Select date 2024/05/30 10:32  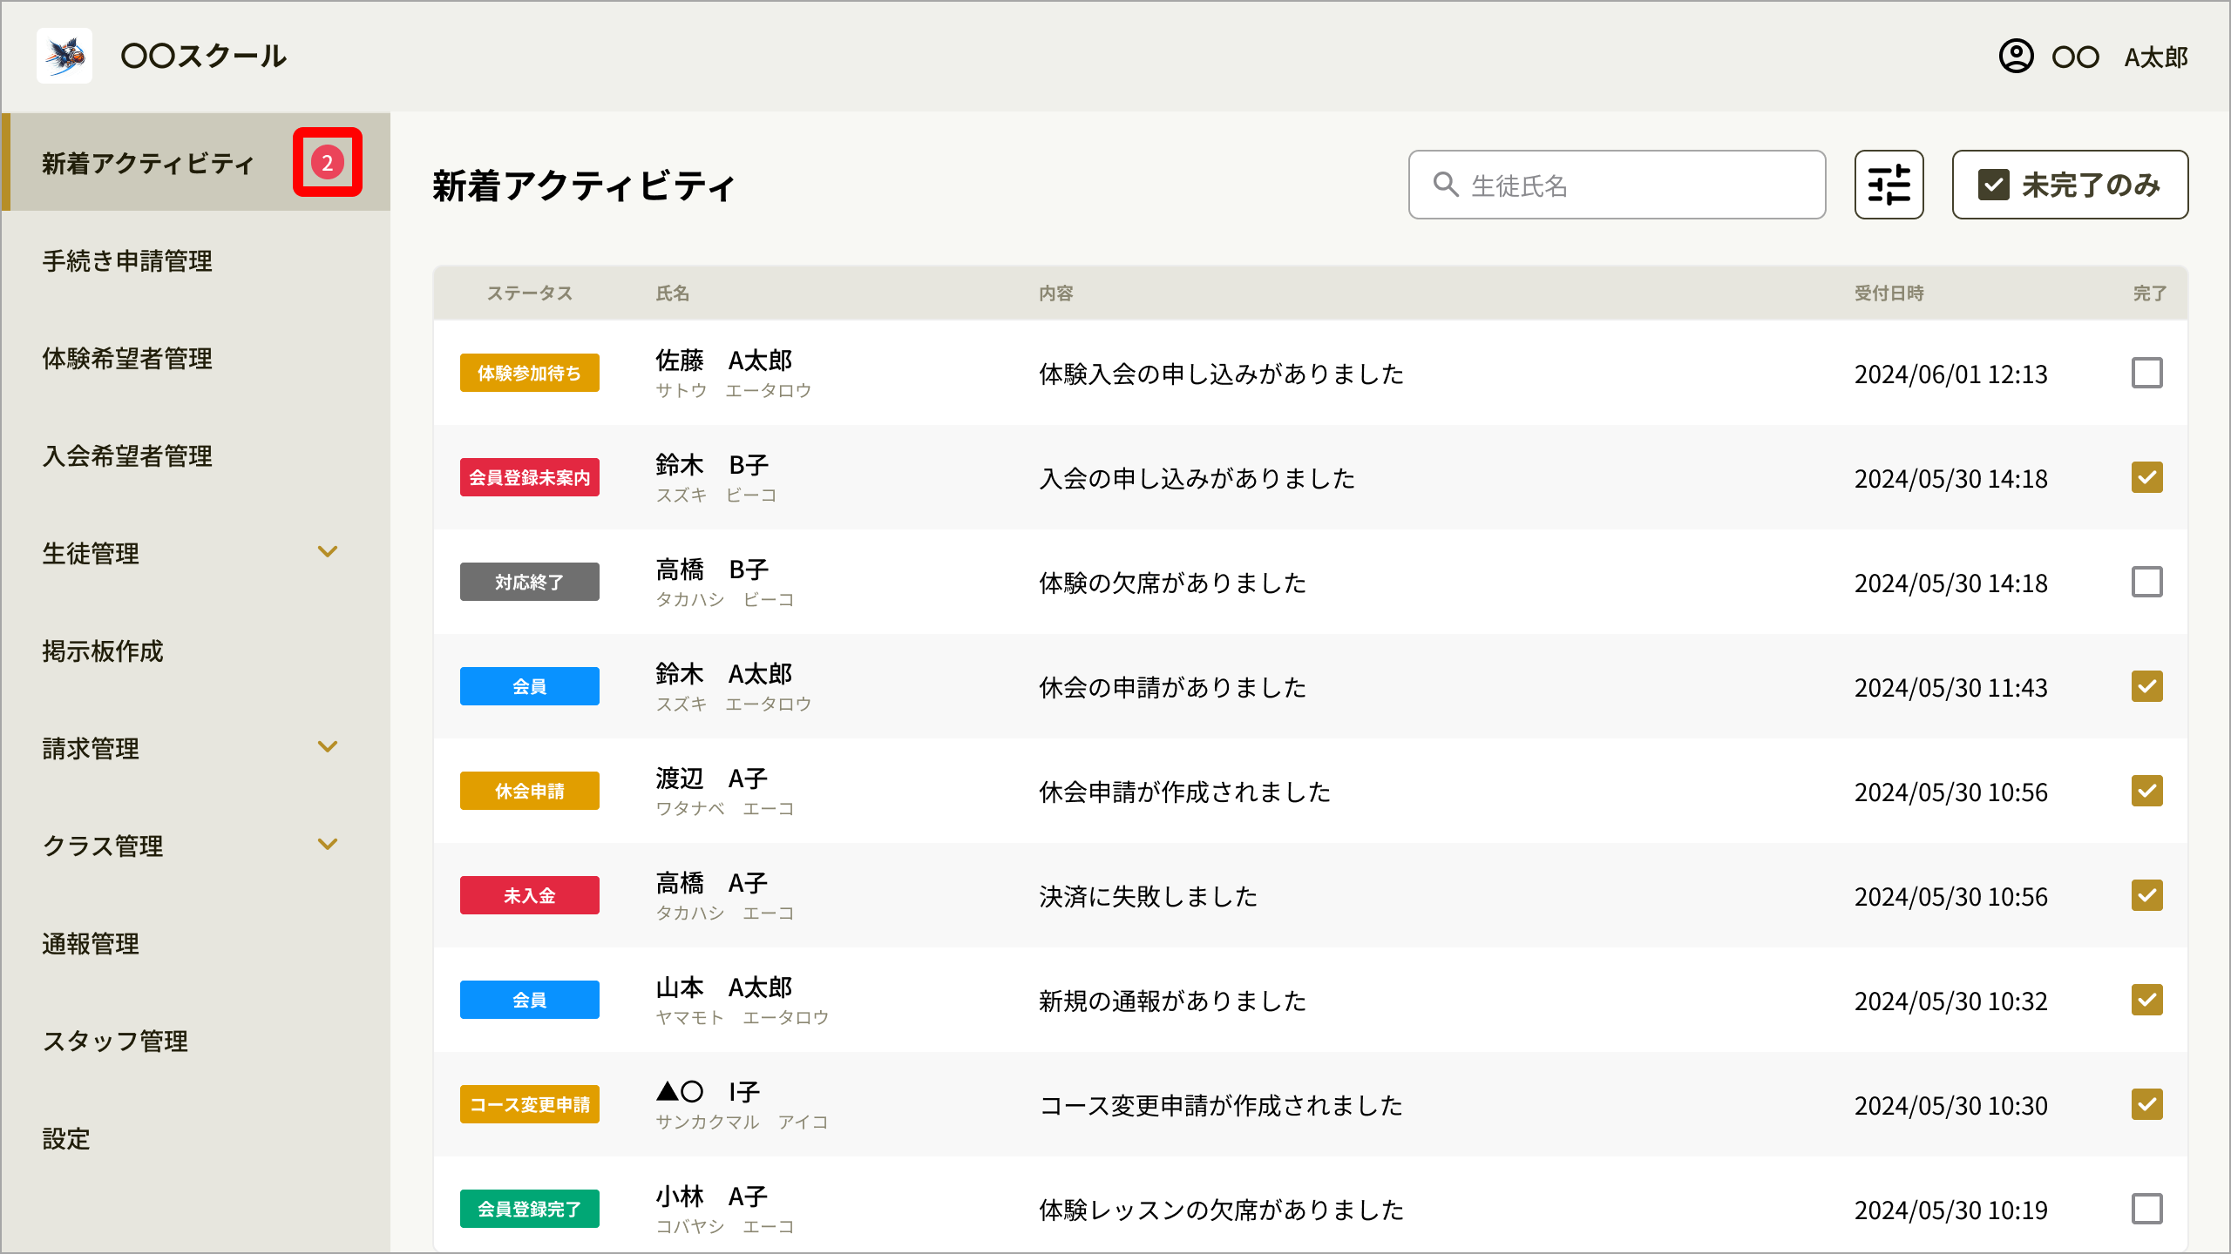coord(1950,1001)
